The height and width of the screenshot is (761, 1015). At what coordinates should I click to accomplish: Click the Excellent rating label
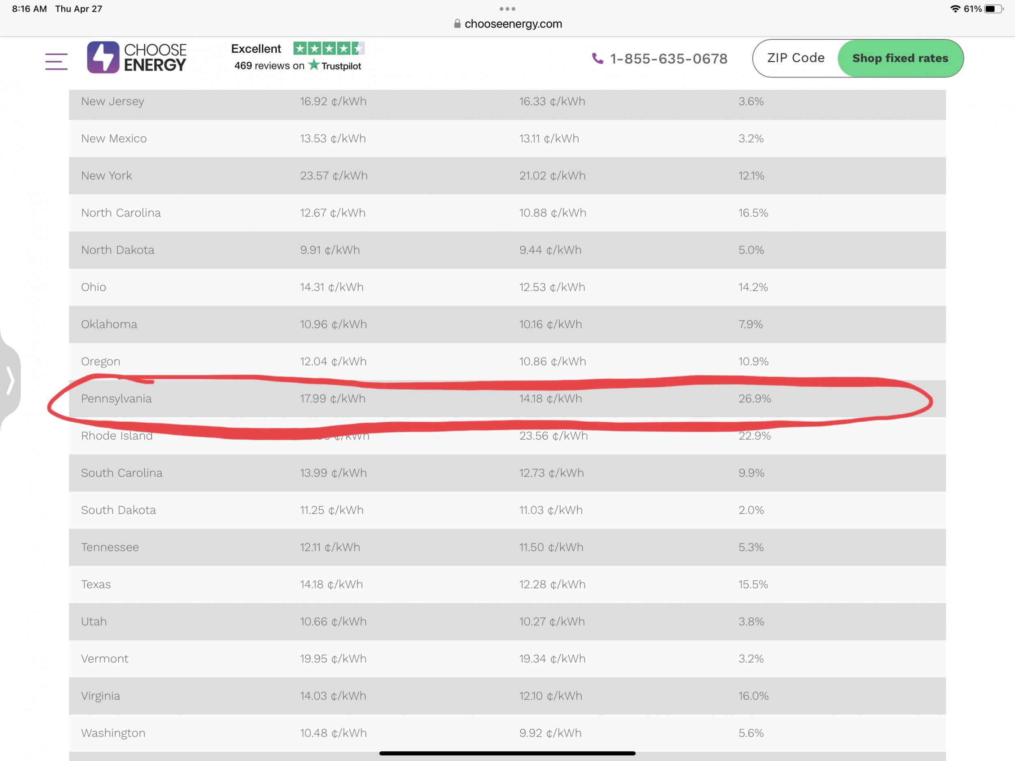256,49
